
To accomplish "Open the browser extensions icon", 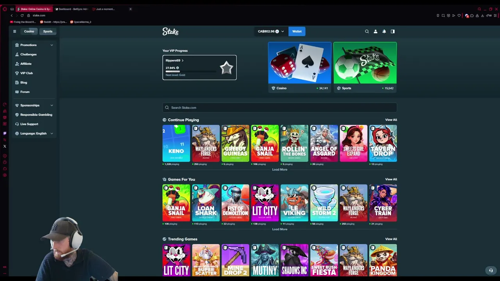I will tap(472, 16).
